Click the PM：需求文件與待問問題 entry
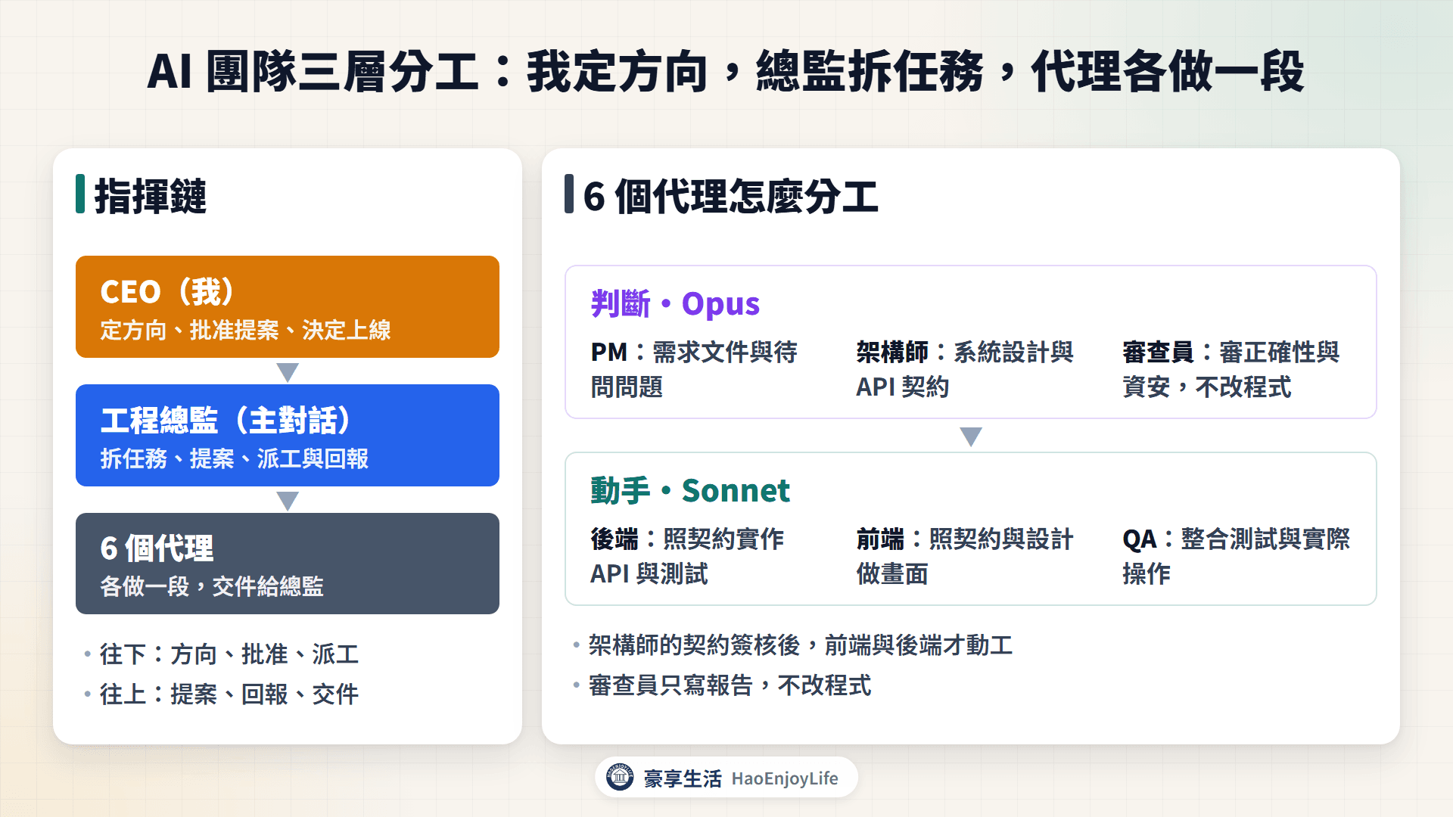 point(695,369)
